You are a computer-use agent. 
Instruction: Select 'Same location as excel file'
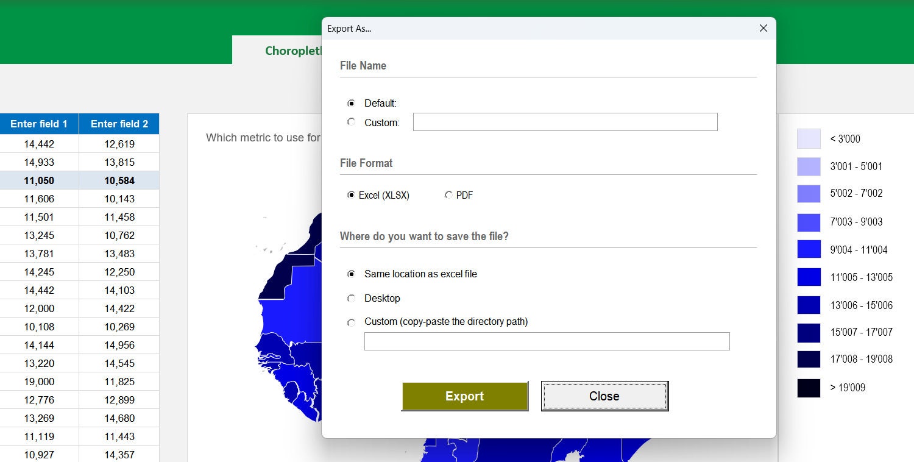352,274
